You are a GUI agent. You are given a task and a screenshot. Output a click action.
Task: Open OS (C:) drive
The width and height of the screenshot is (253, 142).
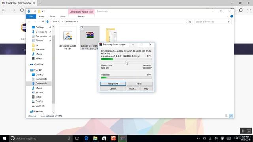tap(39, 101)
